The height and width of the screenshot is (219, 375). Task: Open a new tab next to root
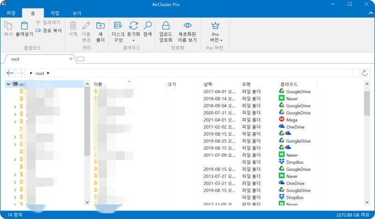[81, 59]
